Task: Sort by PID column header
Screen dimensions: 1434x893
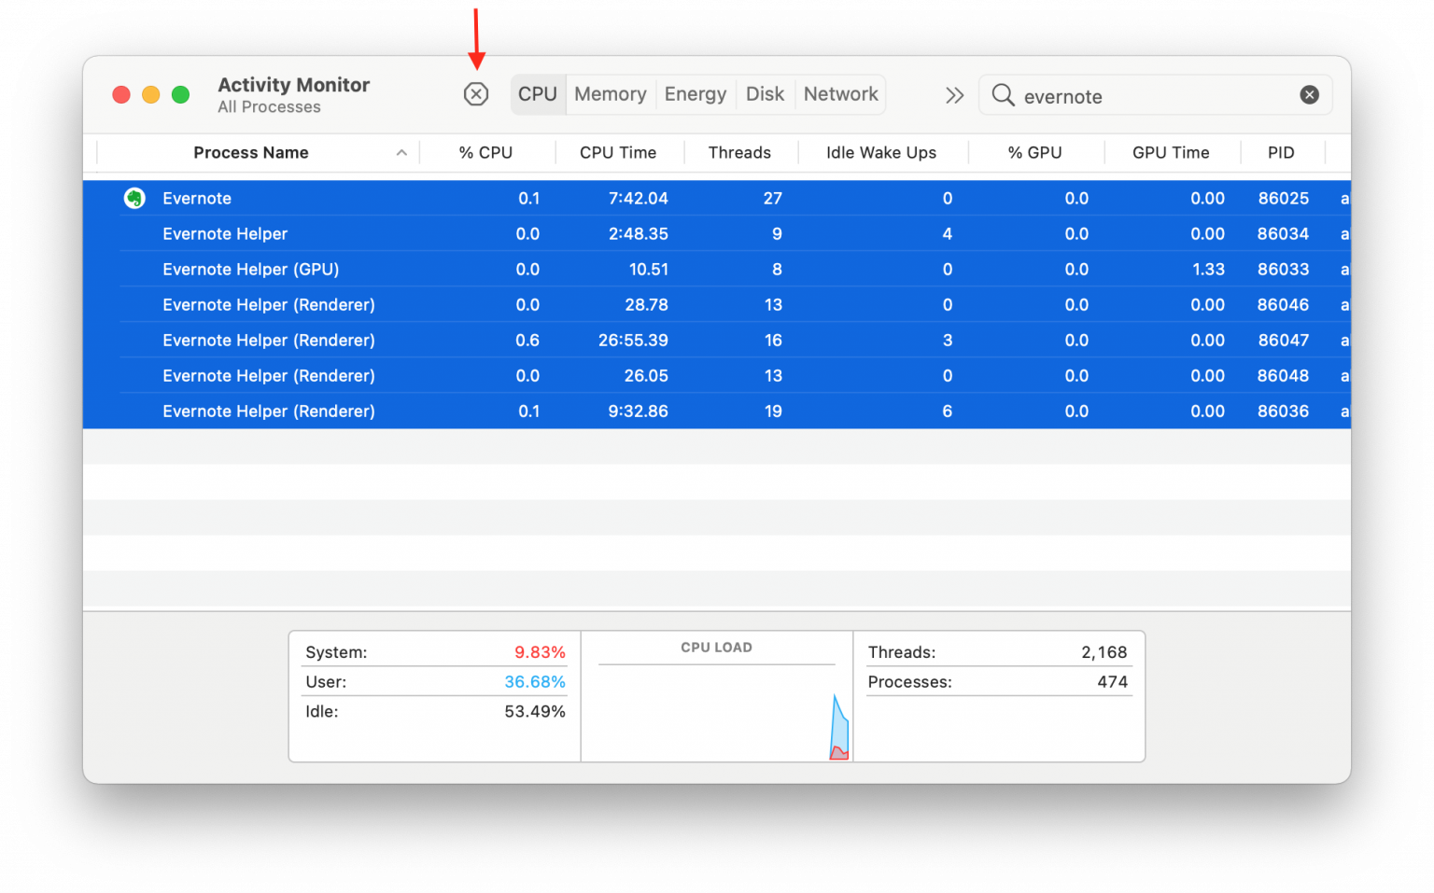Action: (1281, 153)
